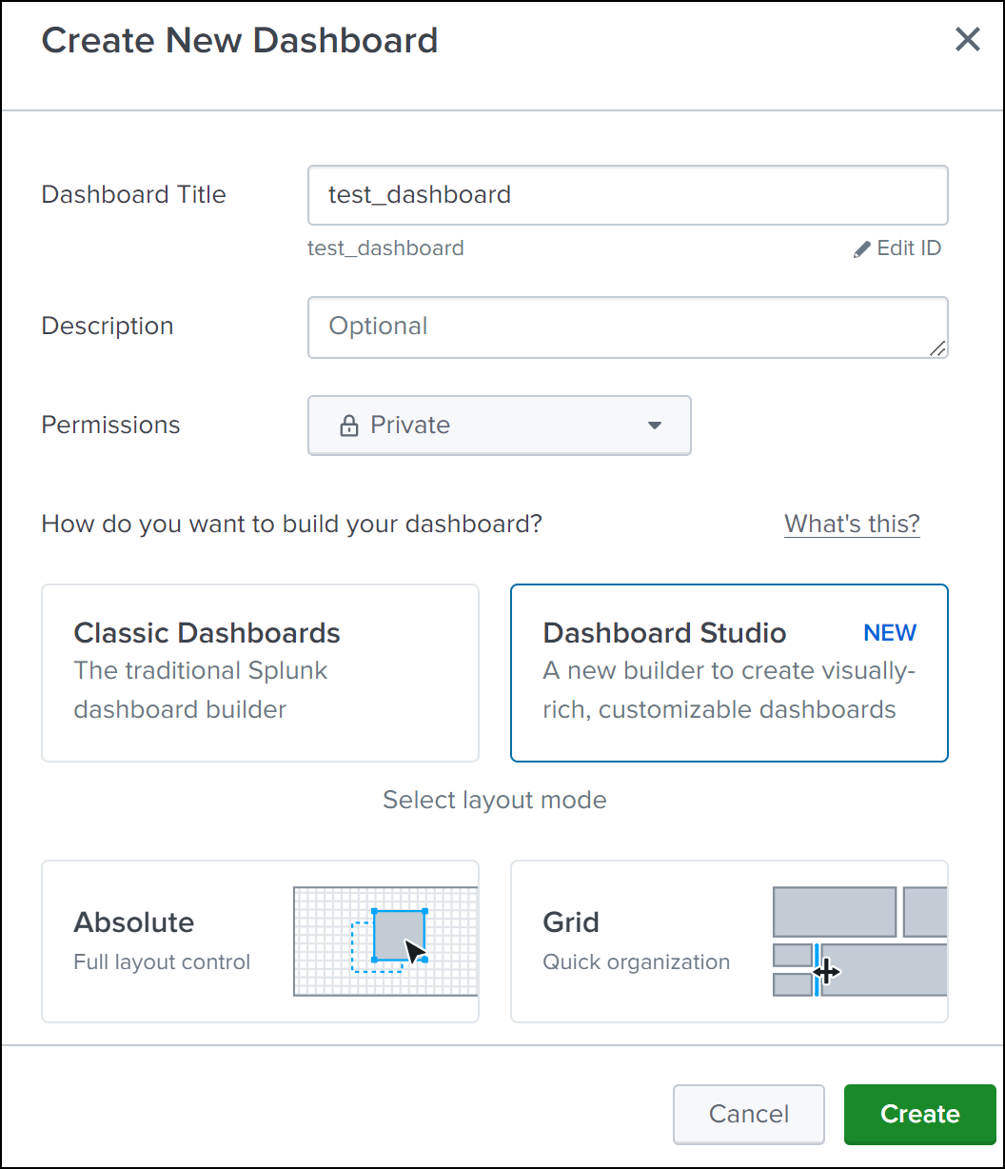The width and height of the screenshot is (1005, 1169).
Task: Select the Dashboard Studio option
Action: 729,673
